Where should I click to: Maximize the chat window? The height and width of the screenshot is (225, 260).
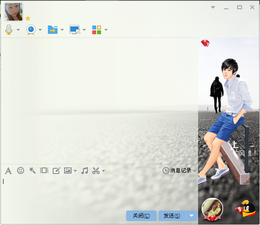coord(239,7)
